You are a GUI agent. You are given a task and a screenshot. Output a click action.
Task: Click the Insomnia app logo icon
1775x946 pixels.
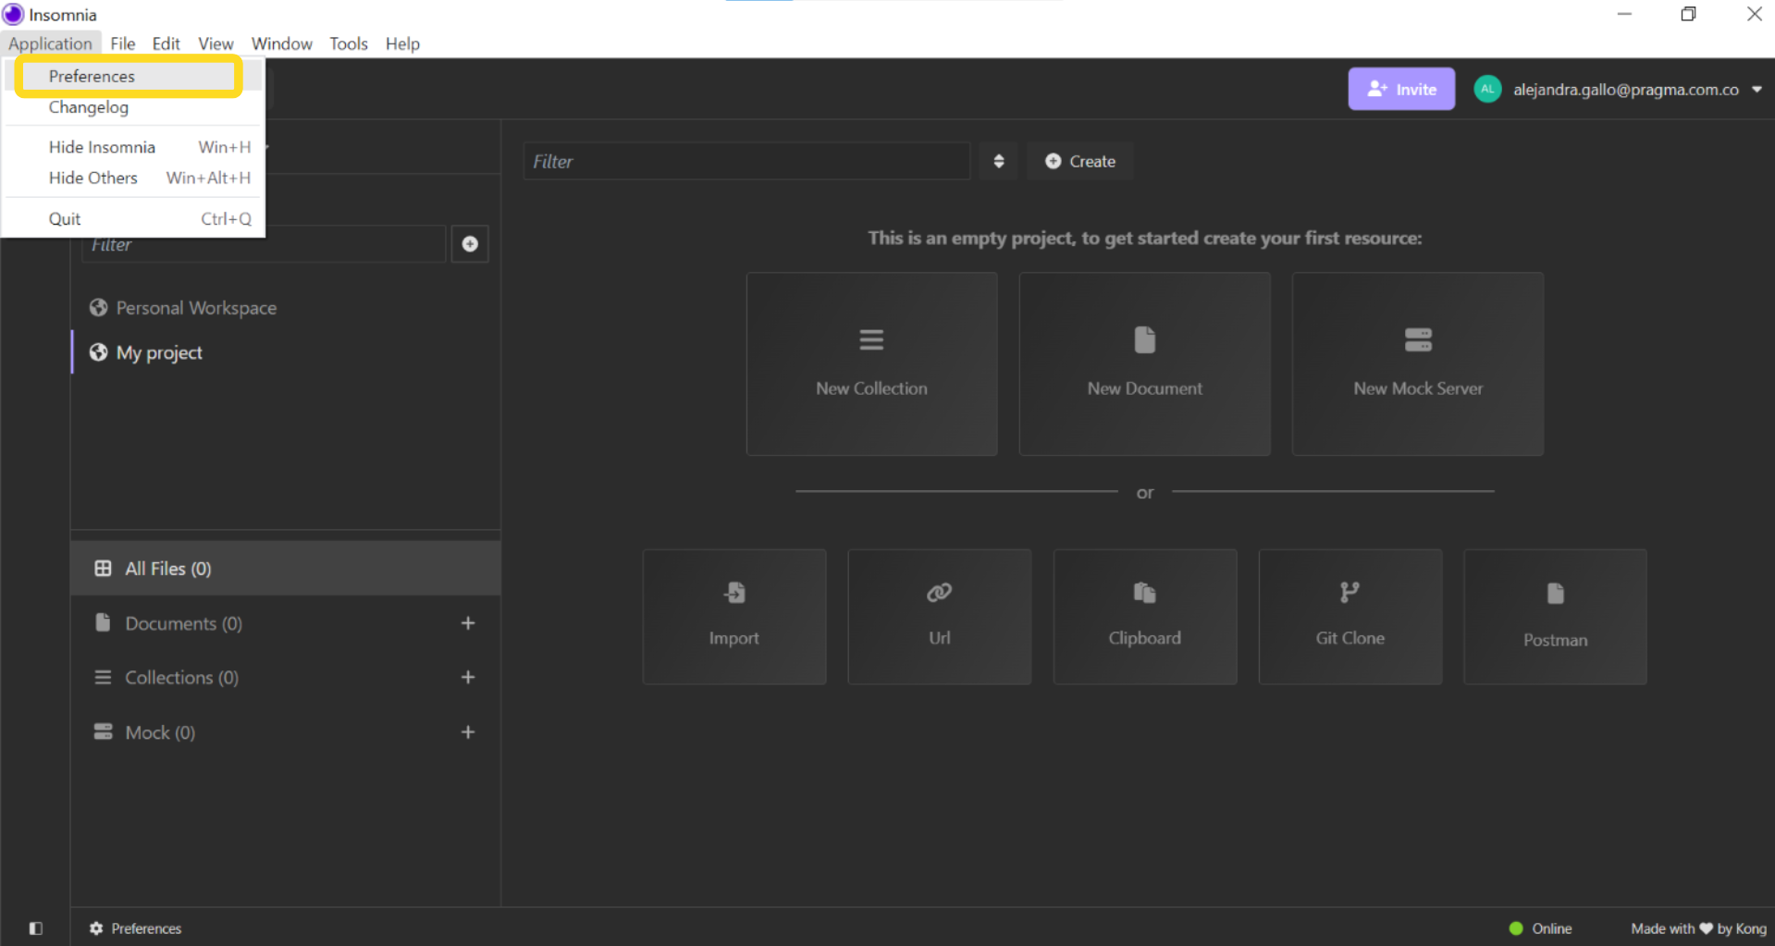(13, 14)
